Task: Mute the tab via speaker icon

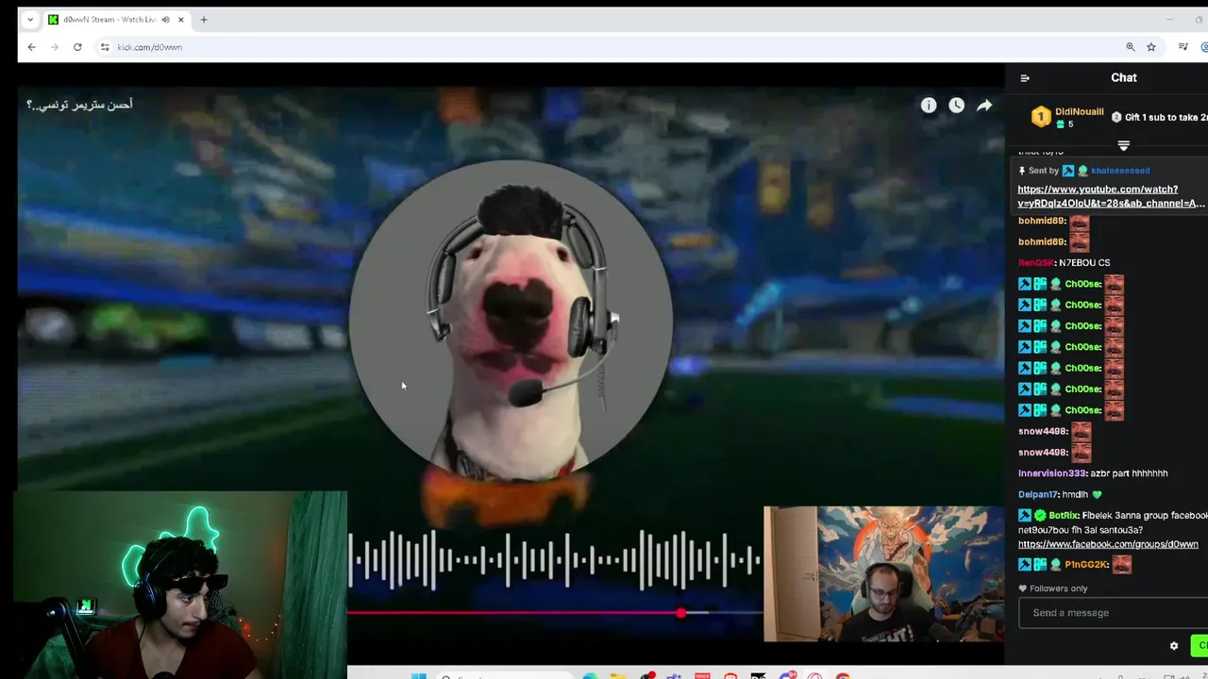Action: click(166, 20)
